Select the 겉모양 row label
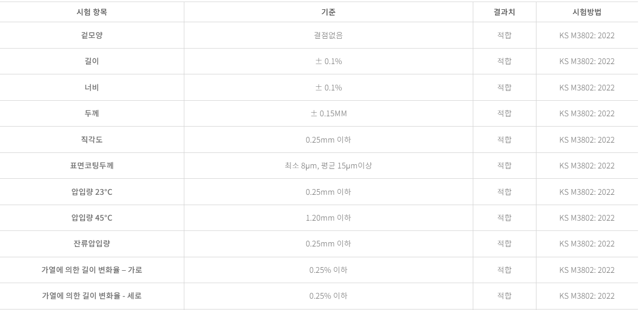The image size is (639, 310). (92, 35)
